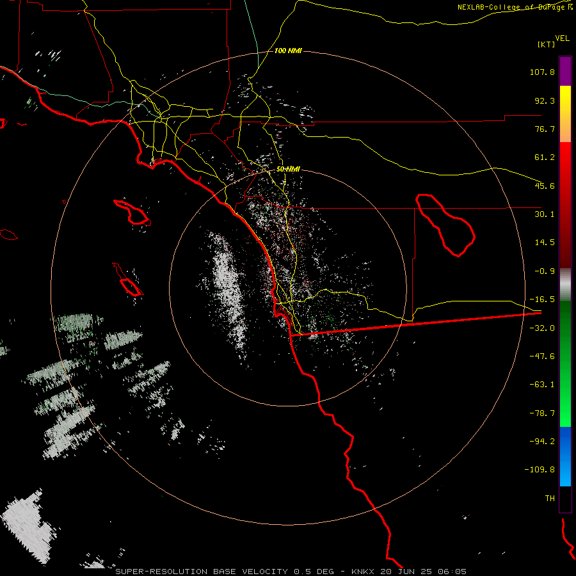Screen dimensions: 576x576
Task: Click the 76.7 scale value
Action: [545, 129]
